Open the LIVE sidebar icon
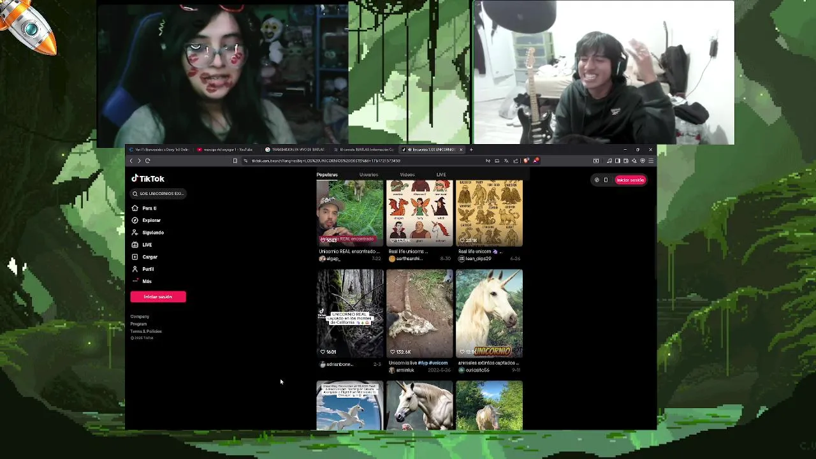The image size is (816, 459). click(135, 245)
